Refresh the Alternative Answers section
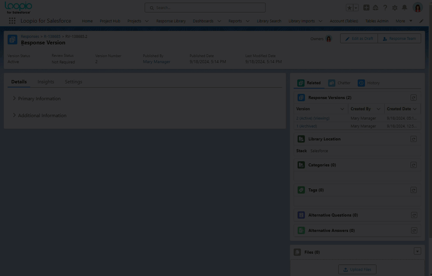The image size is (432, 276). pos(414,230)
